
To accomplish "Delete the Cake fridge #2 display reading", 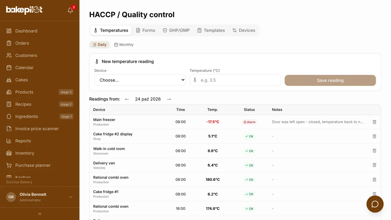I will (374, 136).
